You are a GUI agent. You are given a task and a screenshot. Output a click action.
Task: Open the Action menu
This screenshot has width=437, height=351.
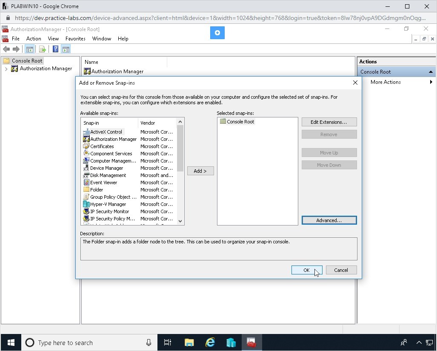(34, 39)
